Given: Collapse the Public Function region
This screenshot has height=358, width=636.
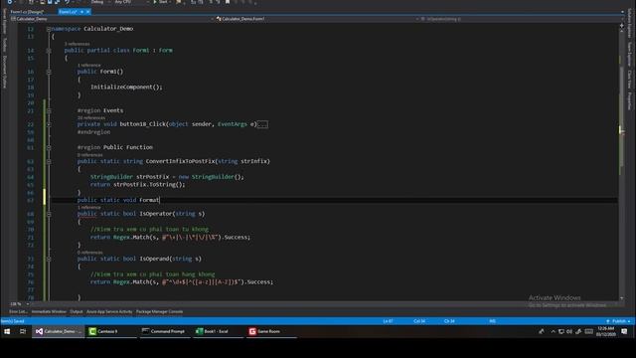Looking at the screenshot, I should [x=49, y=147].
